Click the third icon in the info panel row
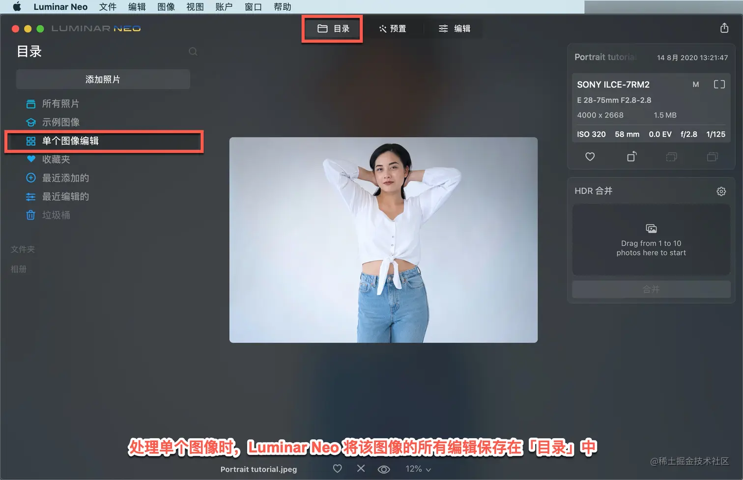The width and height of the screenshot is (743, 480). tap(672, 157)
